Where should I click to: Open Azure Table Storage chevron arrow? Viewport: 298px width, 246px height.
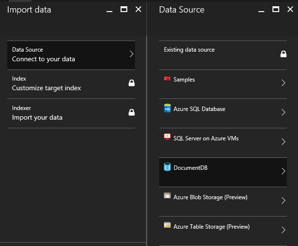click(x=284, y=230)
